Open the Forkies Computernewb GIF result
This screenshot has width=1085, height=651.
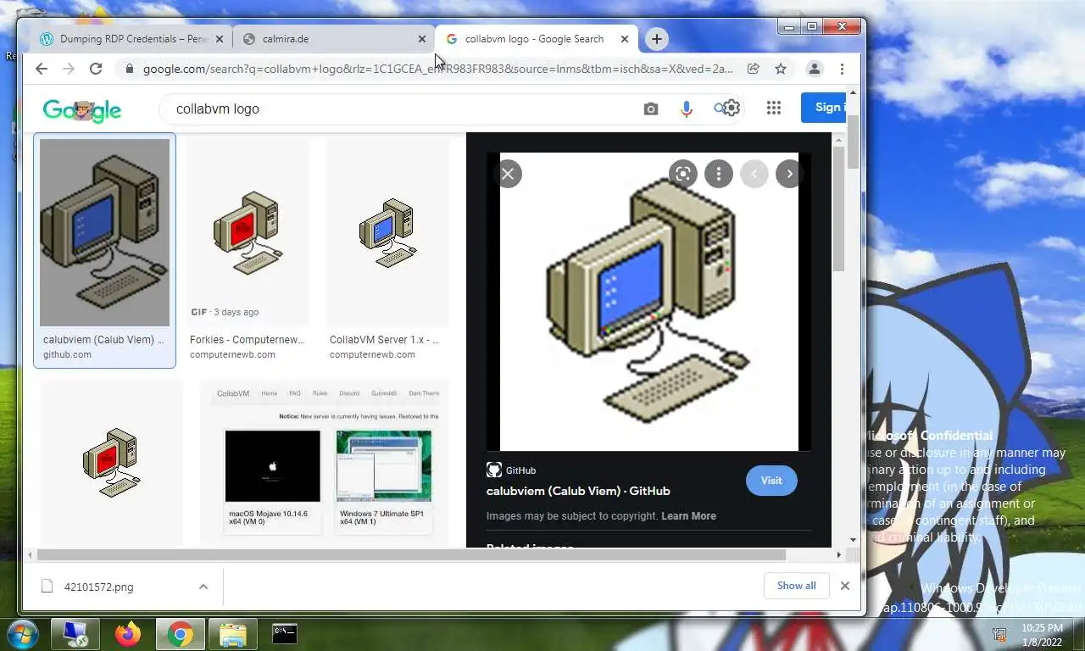click(x=248, y=250)
